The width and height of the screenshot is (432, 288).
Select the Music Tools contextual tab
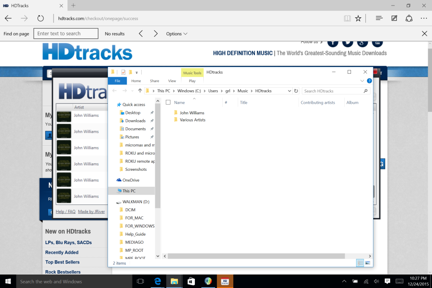(x=192, y=73)
